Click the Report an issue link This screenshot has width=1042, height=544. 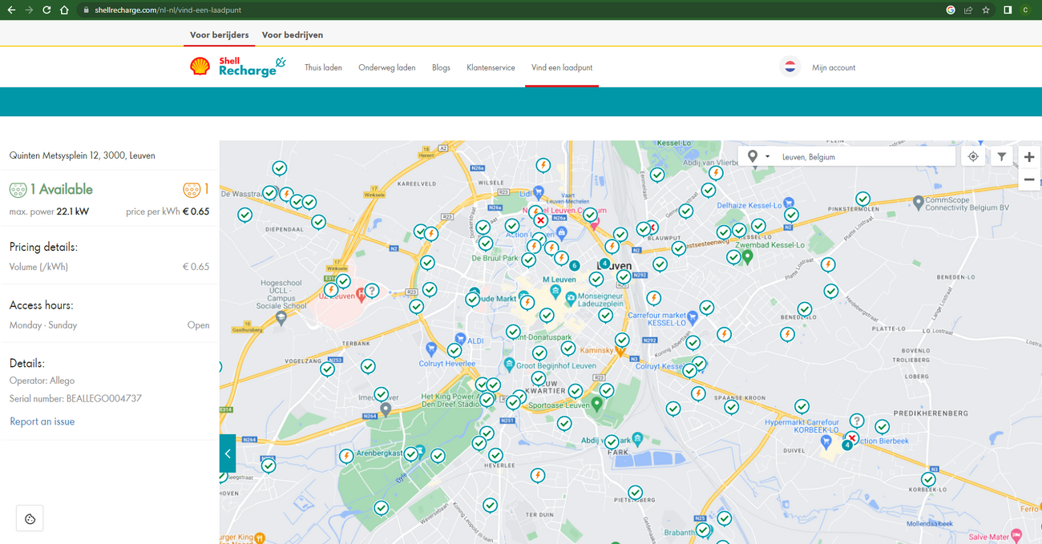42,421
